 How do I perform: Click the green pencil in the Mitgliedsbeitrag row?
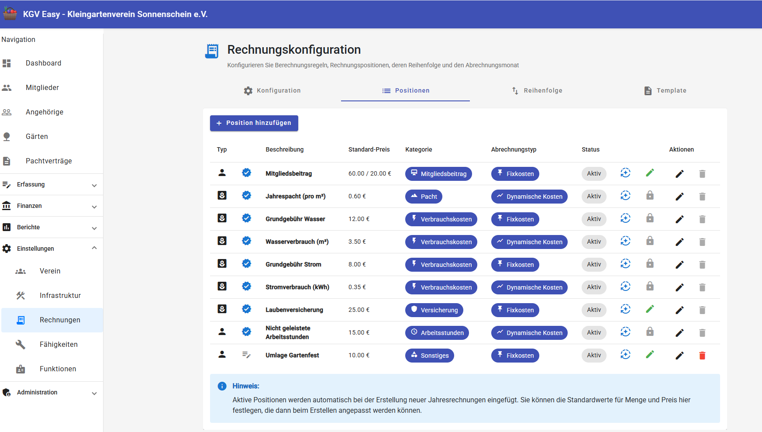(x=650, y=173)
